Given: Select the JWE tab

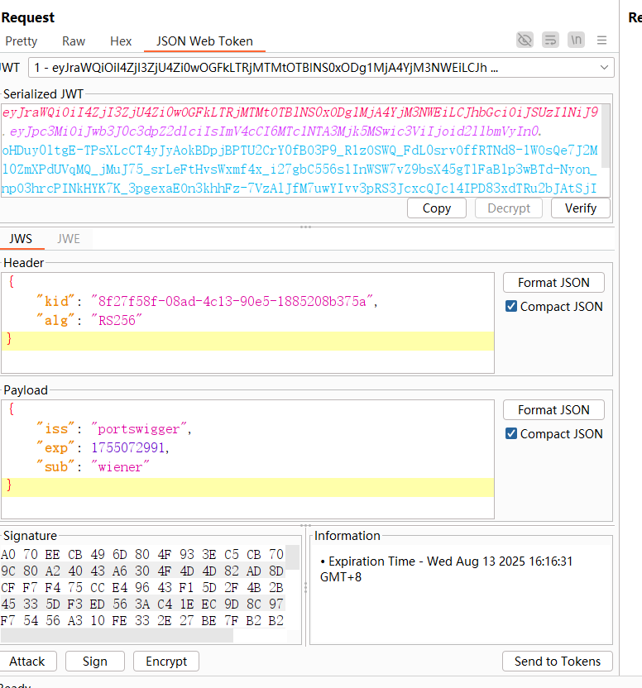Looking at the screenshot, I should [69, 239].
